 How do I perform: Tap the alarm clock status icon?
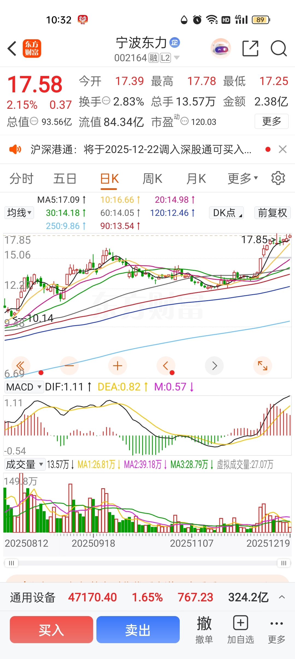(x=197, y=20)
